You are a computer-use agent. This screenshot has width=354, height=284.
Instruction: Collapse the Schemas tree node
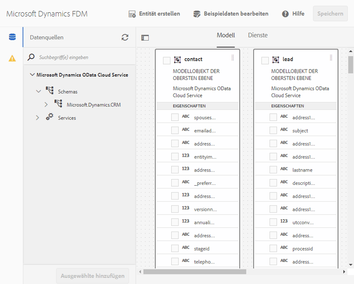(x=39, y=92)
